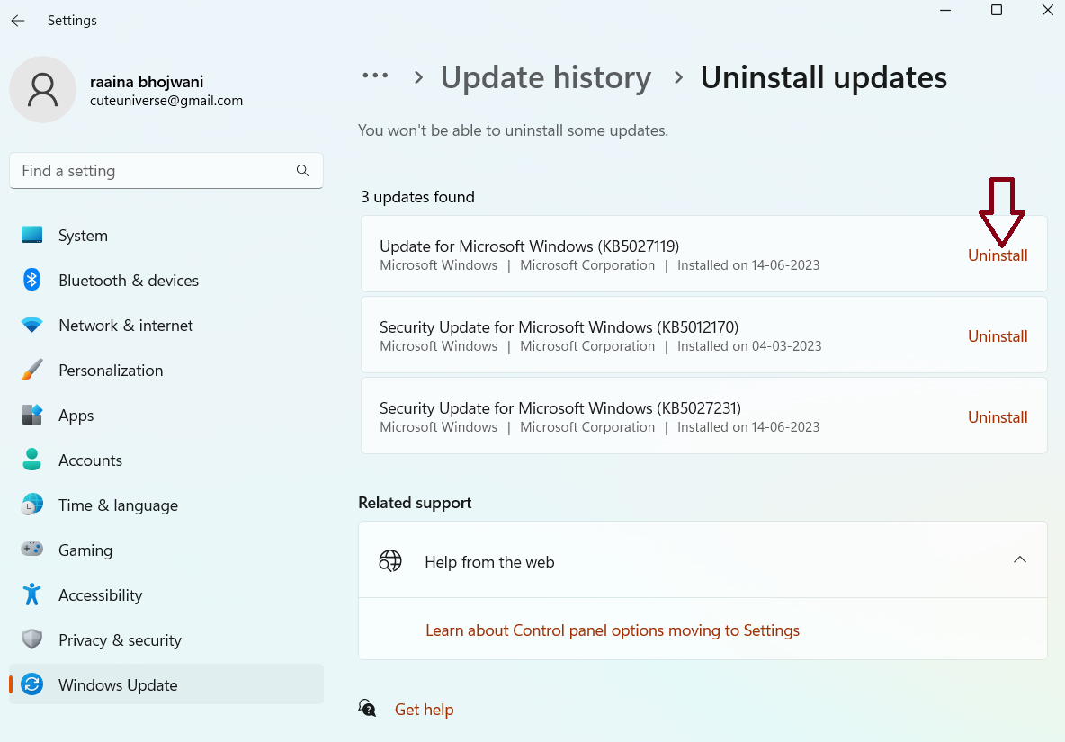Uninstall security update KB5027231

pyautogui.click(x=998, y=417)
